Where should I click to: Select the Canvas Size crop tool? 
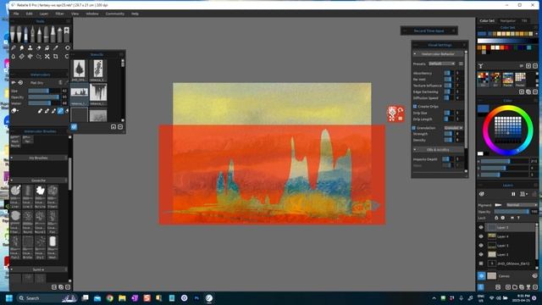click(56, 57)
